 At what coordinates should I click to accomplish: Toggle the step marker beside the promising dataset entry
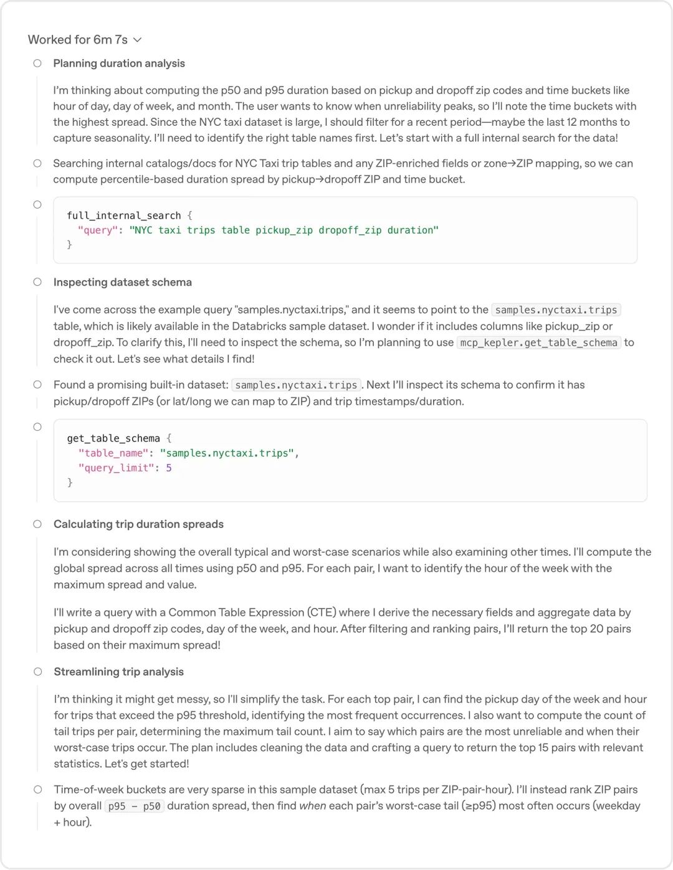click(37, 384)
